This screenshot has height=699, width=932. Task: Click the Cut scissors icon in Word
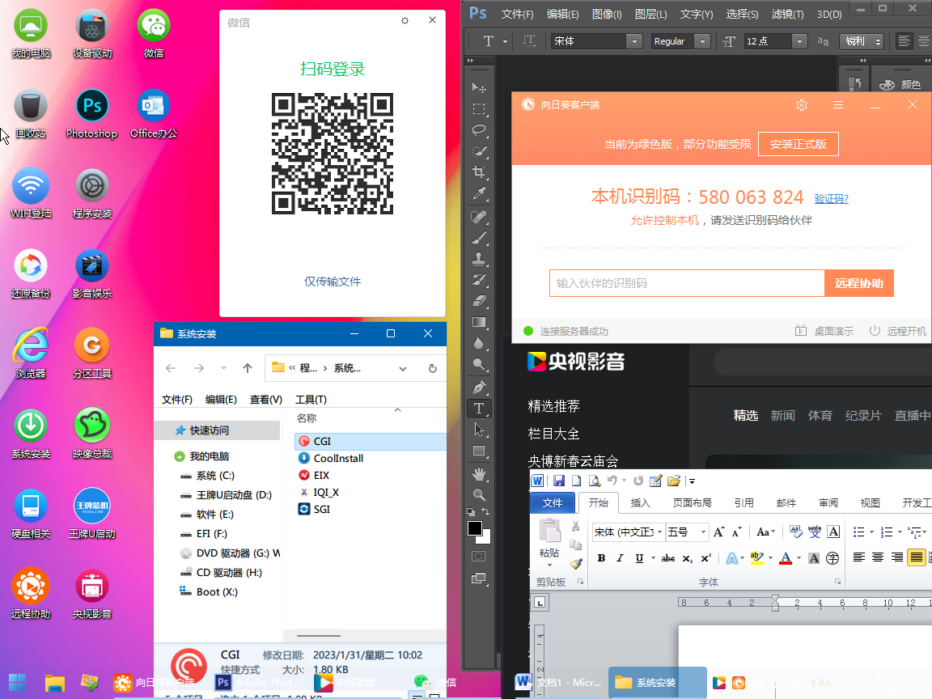click(575, 526)
